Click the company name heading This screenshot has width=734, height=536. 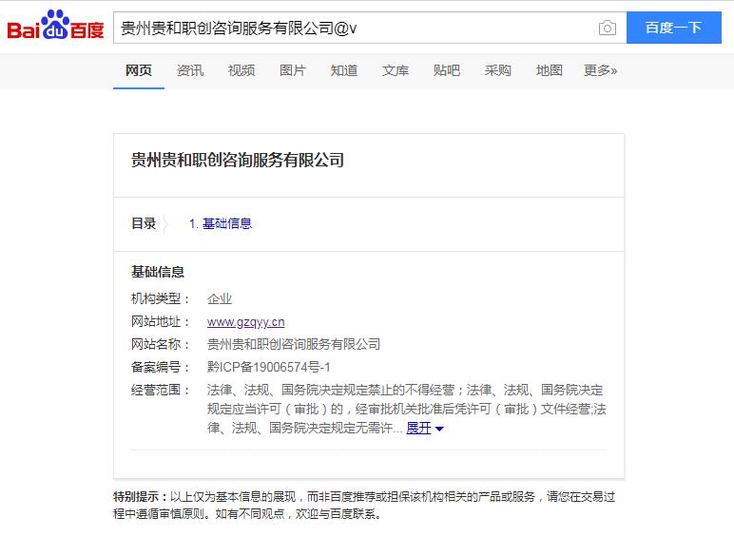[238, 161]
